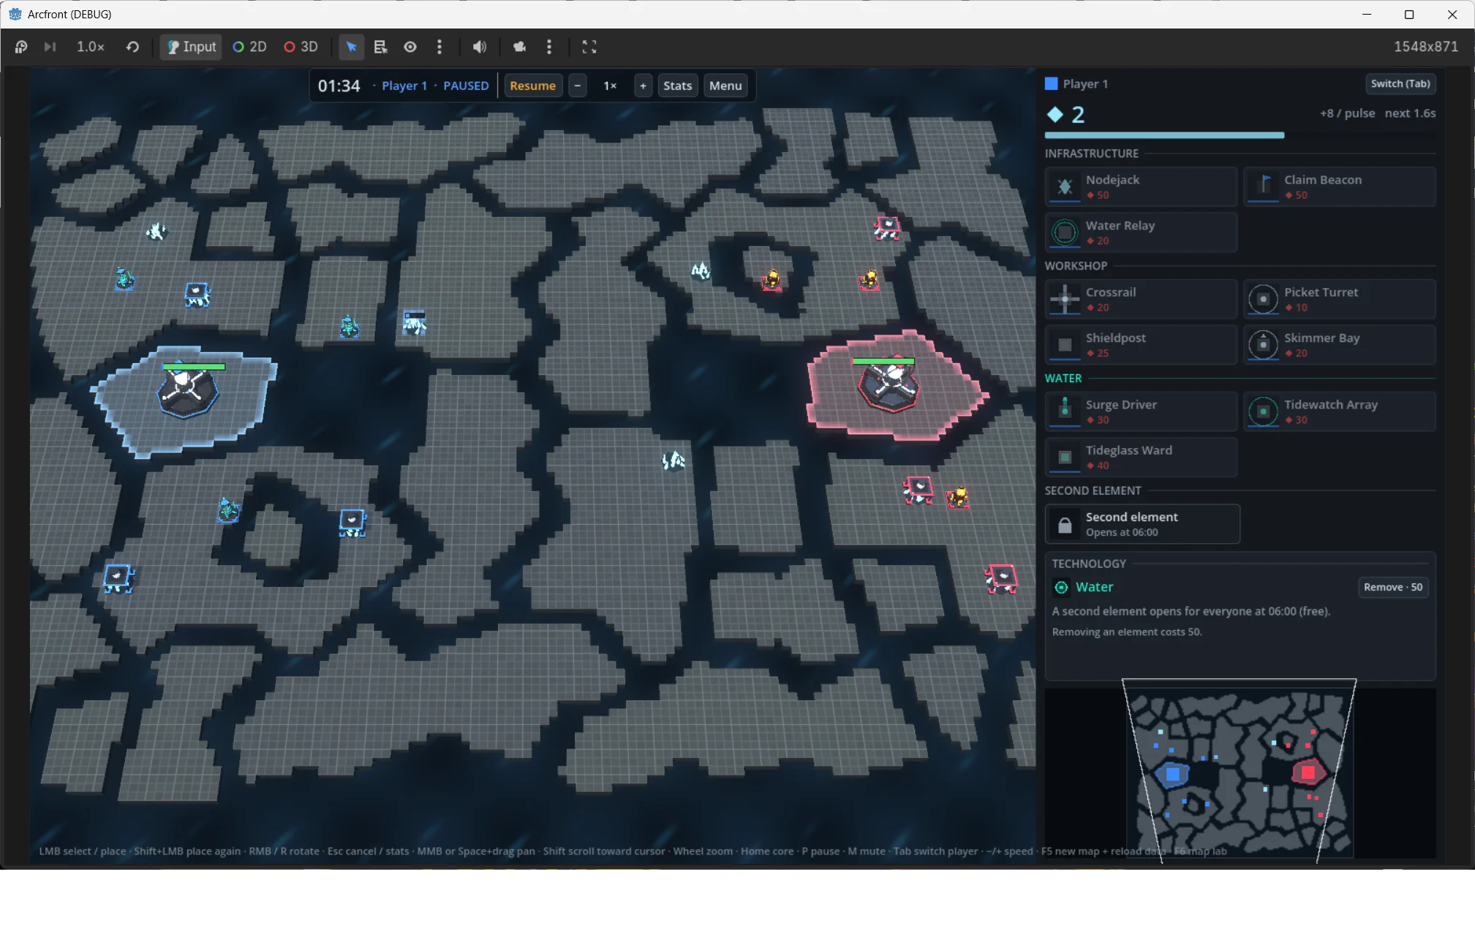The image size is (1475, 926).
Task: Choose the Tideglass Ward icon
Action: tap(1065, 458)
